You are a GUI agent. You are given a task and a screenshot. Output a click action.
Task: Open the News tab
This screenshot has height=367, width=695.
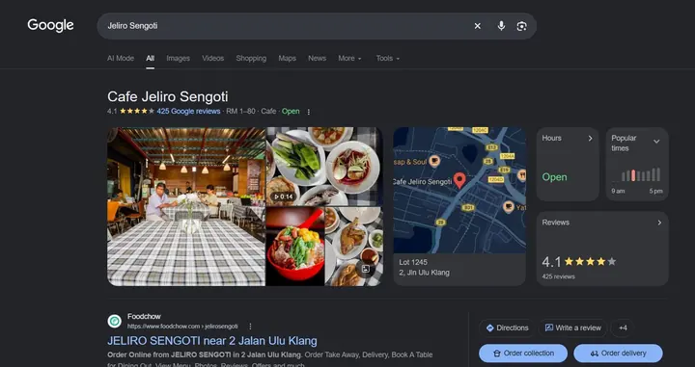pyautogui.click(x=317, y=58)
